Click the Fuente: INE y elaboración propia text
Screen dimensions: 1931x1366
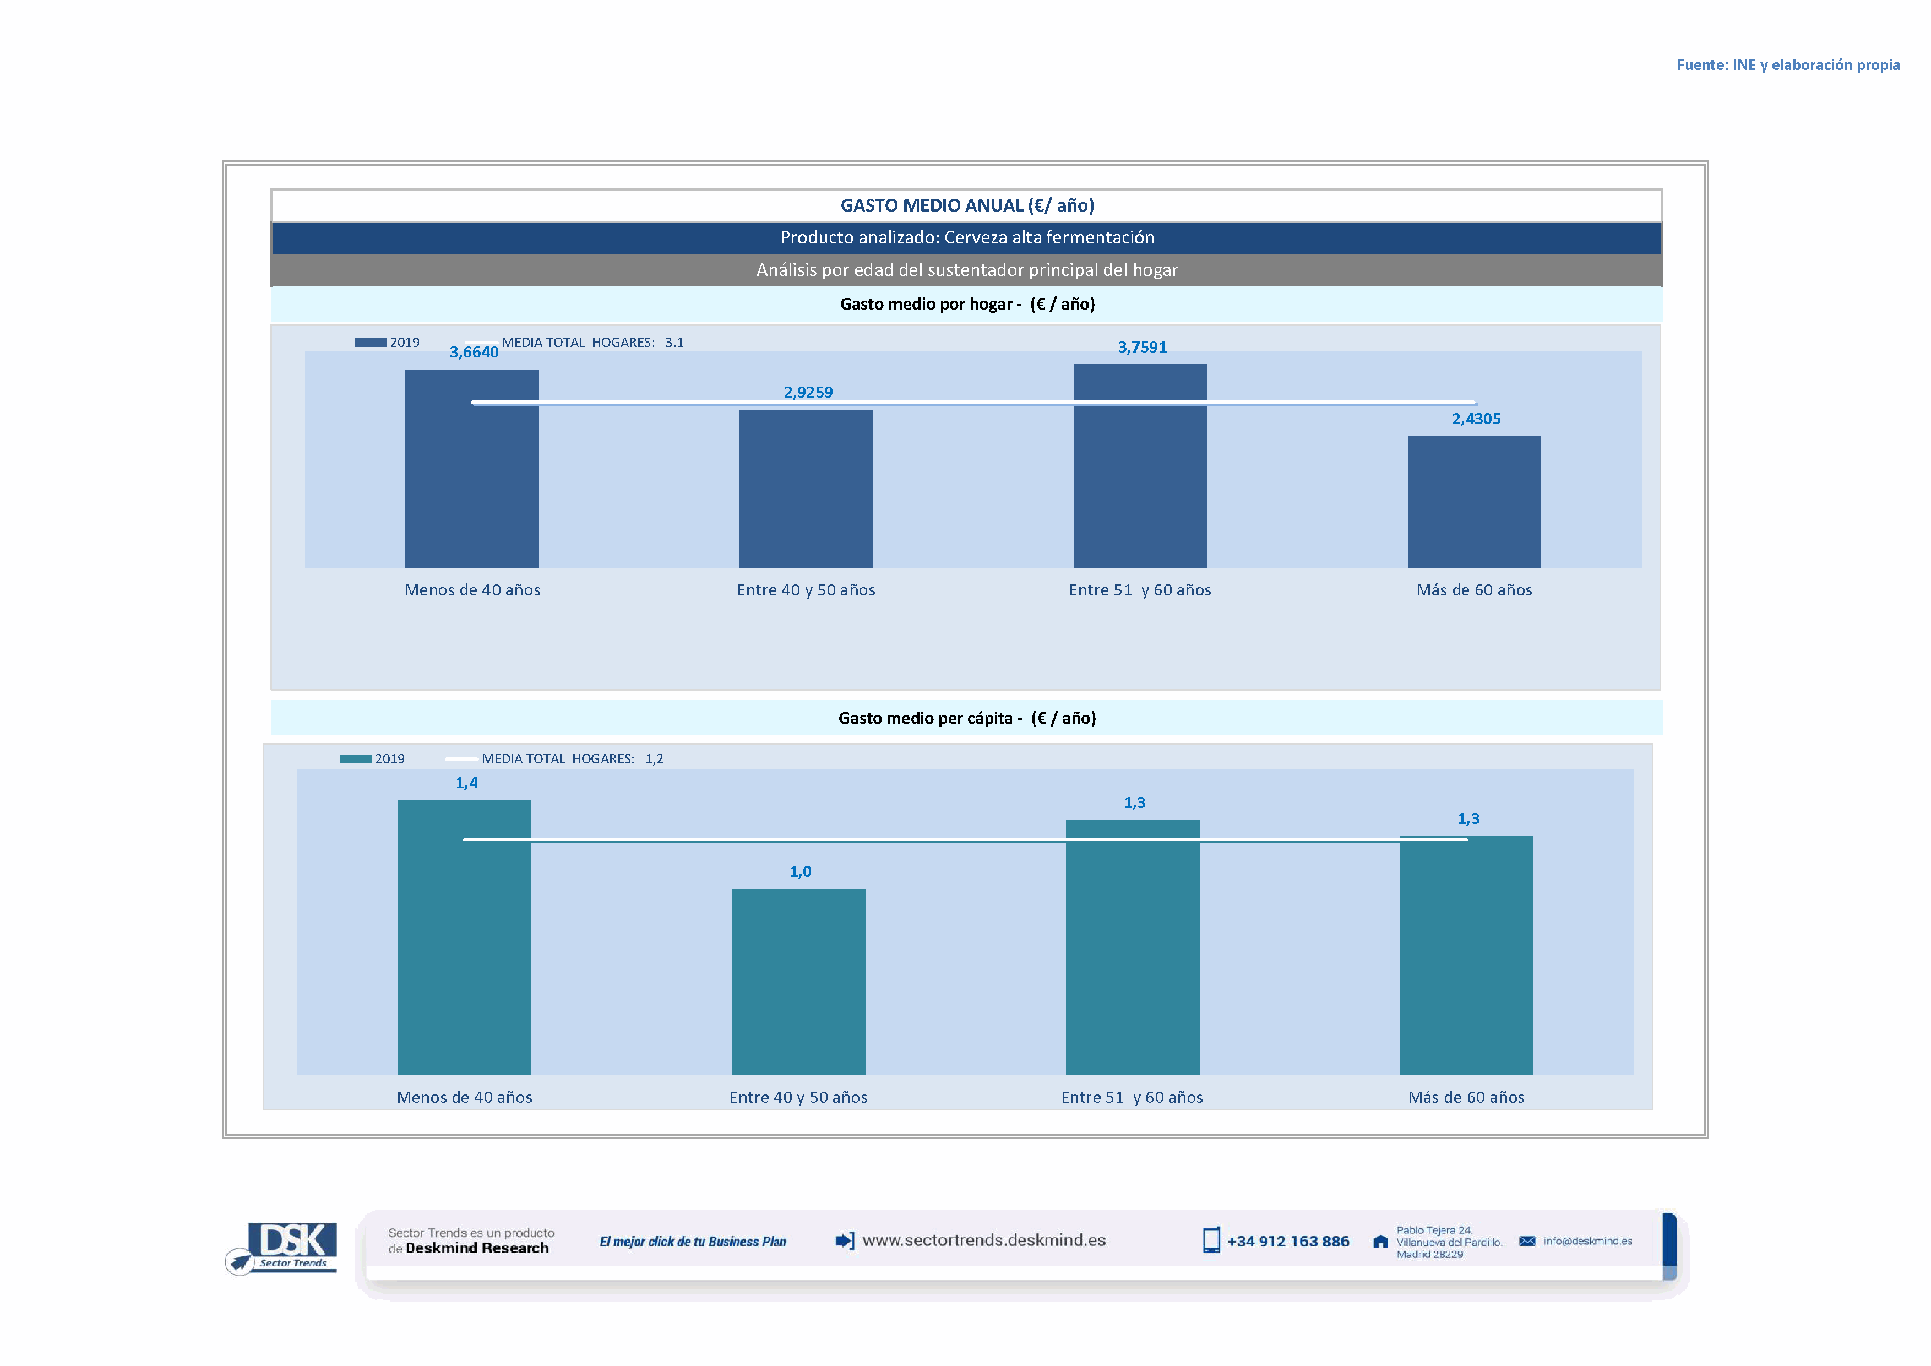pos(1787,65)
